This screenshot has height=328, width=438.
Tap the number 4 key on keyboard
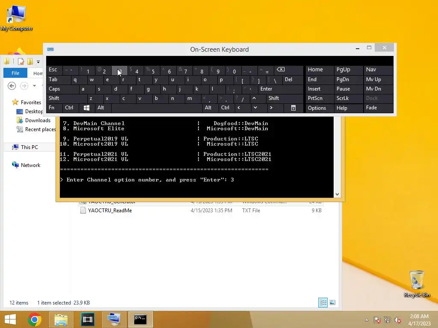[x=136, y=70]
